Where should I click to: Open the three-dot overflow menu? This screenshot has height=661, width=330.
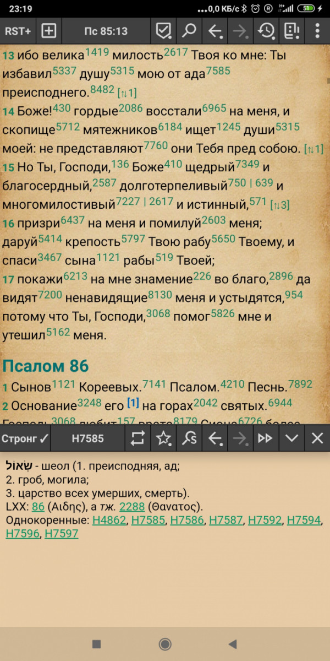point(317,31)
